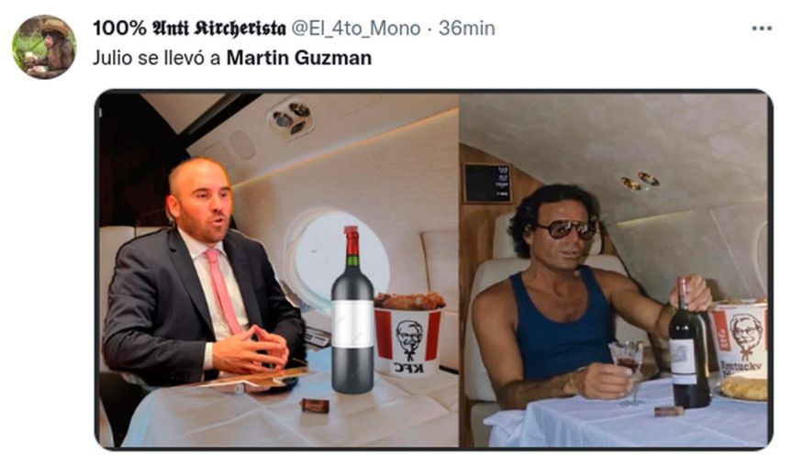Click the wine glass in the right photo
Screen dimensions: 791x466
pos(627,372)
